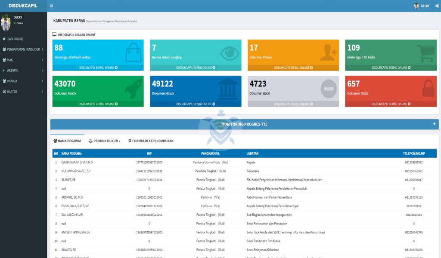This screenshot has height=258, width=441.
Task: Click the eye icon on Berkas Belum Lengkap
Action: (x=230, y=52)
